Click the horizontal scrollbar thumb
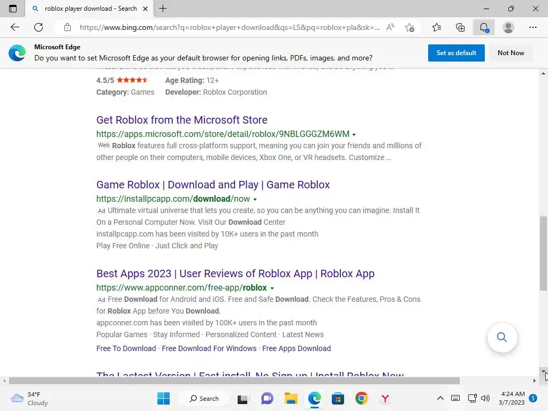Image resolution: width=548 pixels, height=411 pixels. [234, 380]
